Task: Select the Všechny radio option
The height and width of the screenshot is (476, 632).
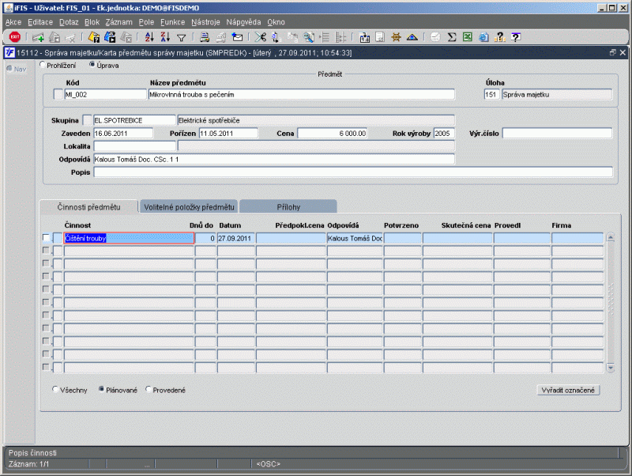Action: (x=55, y=390)
